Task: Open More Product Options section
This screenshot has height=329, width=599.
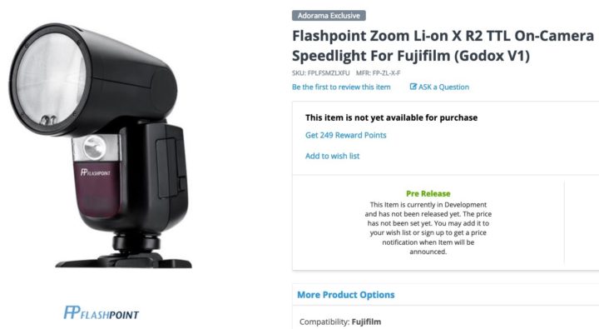Action: pyautogui.click(x=346, y=295)
